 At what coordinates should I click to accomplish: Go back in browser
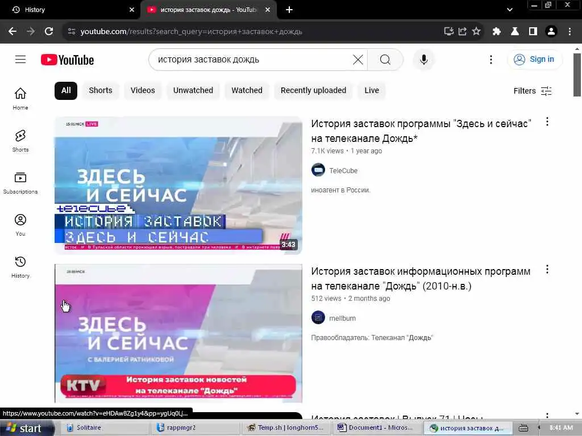pyautogui.click(x=13, y=32)
